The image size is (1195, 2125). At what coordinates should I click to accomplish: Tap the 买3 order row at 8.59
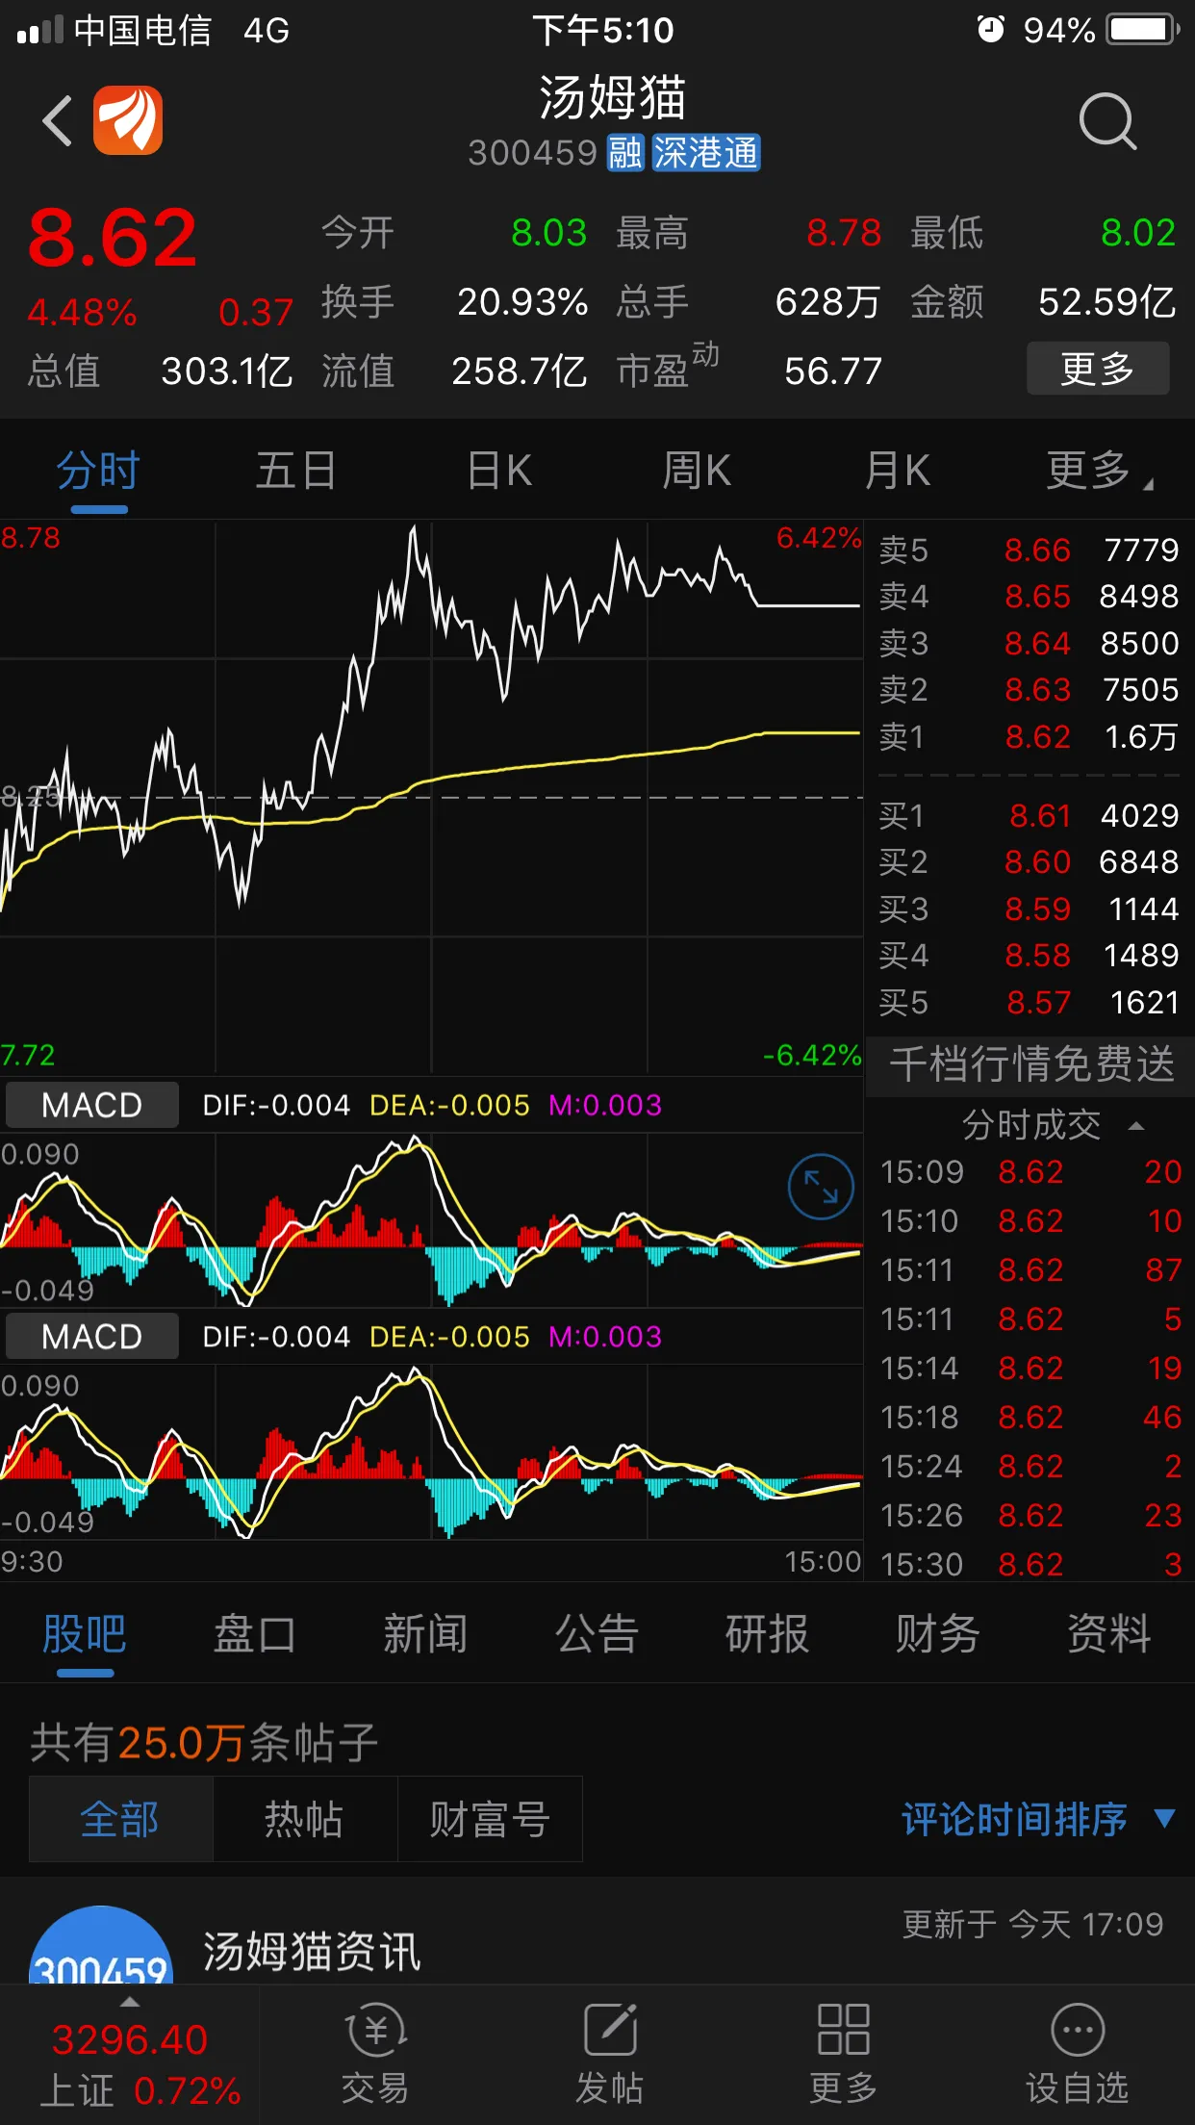coord(1029,909)
